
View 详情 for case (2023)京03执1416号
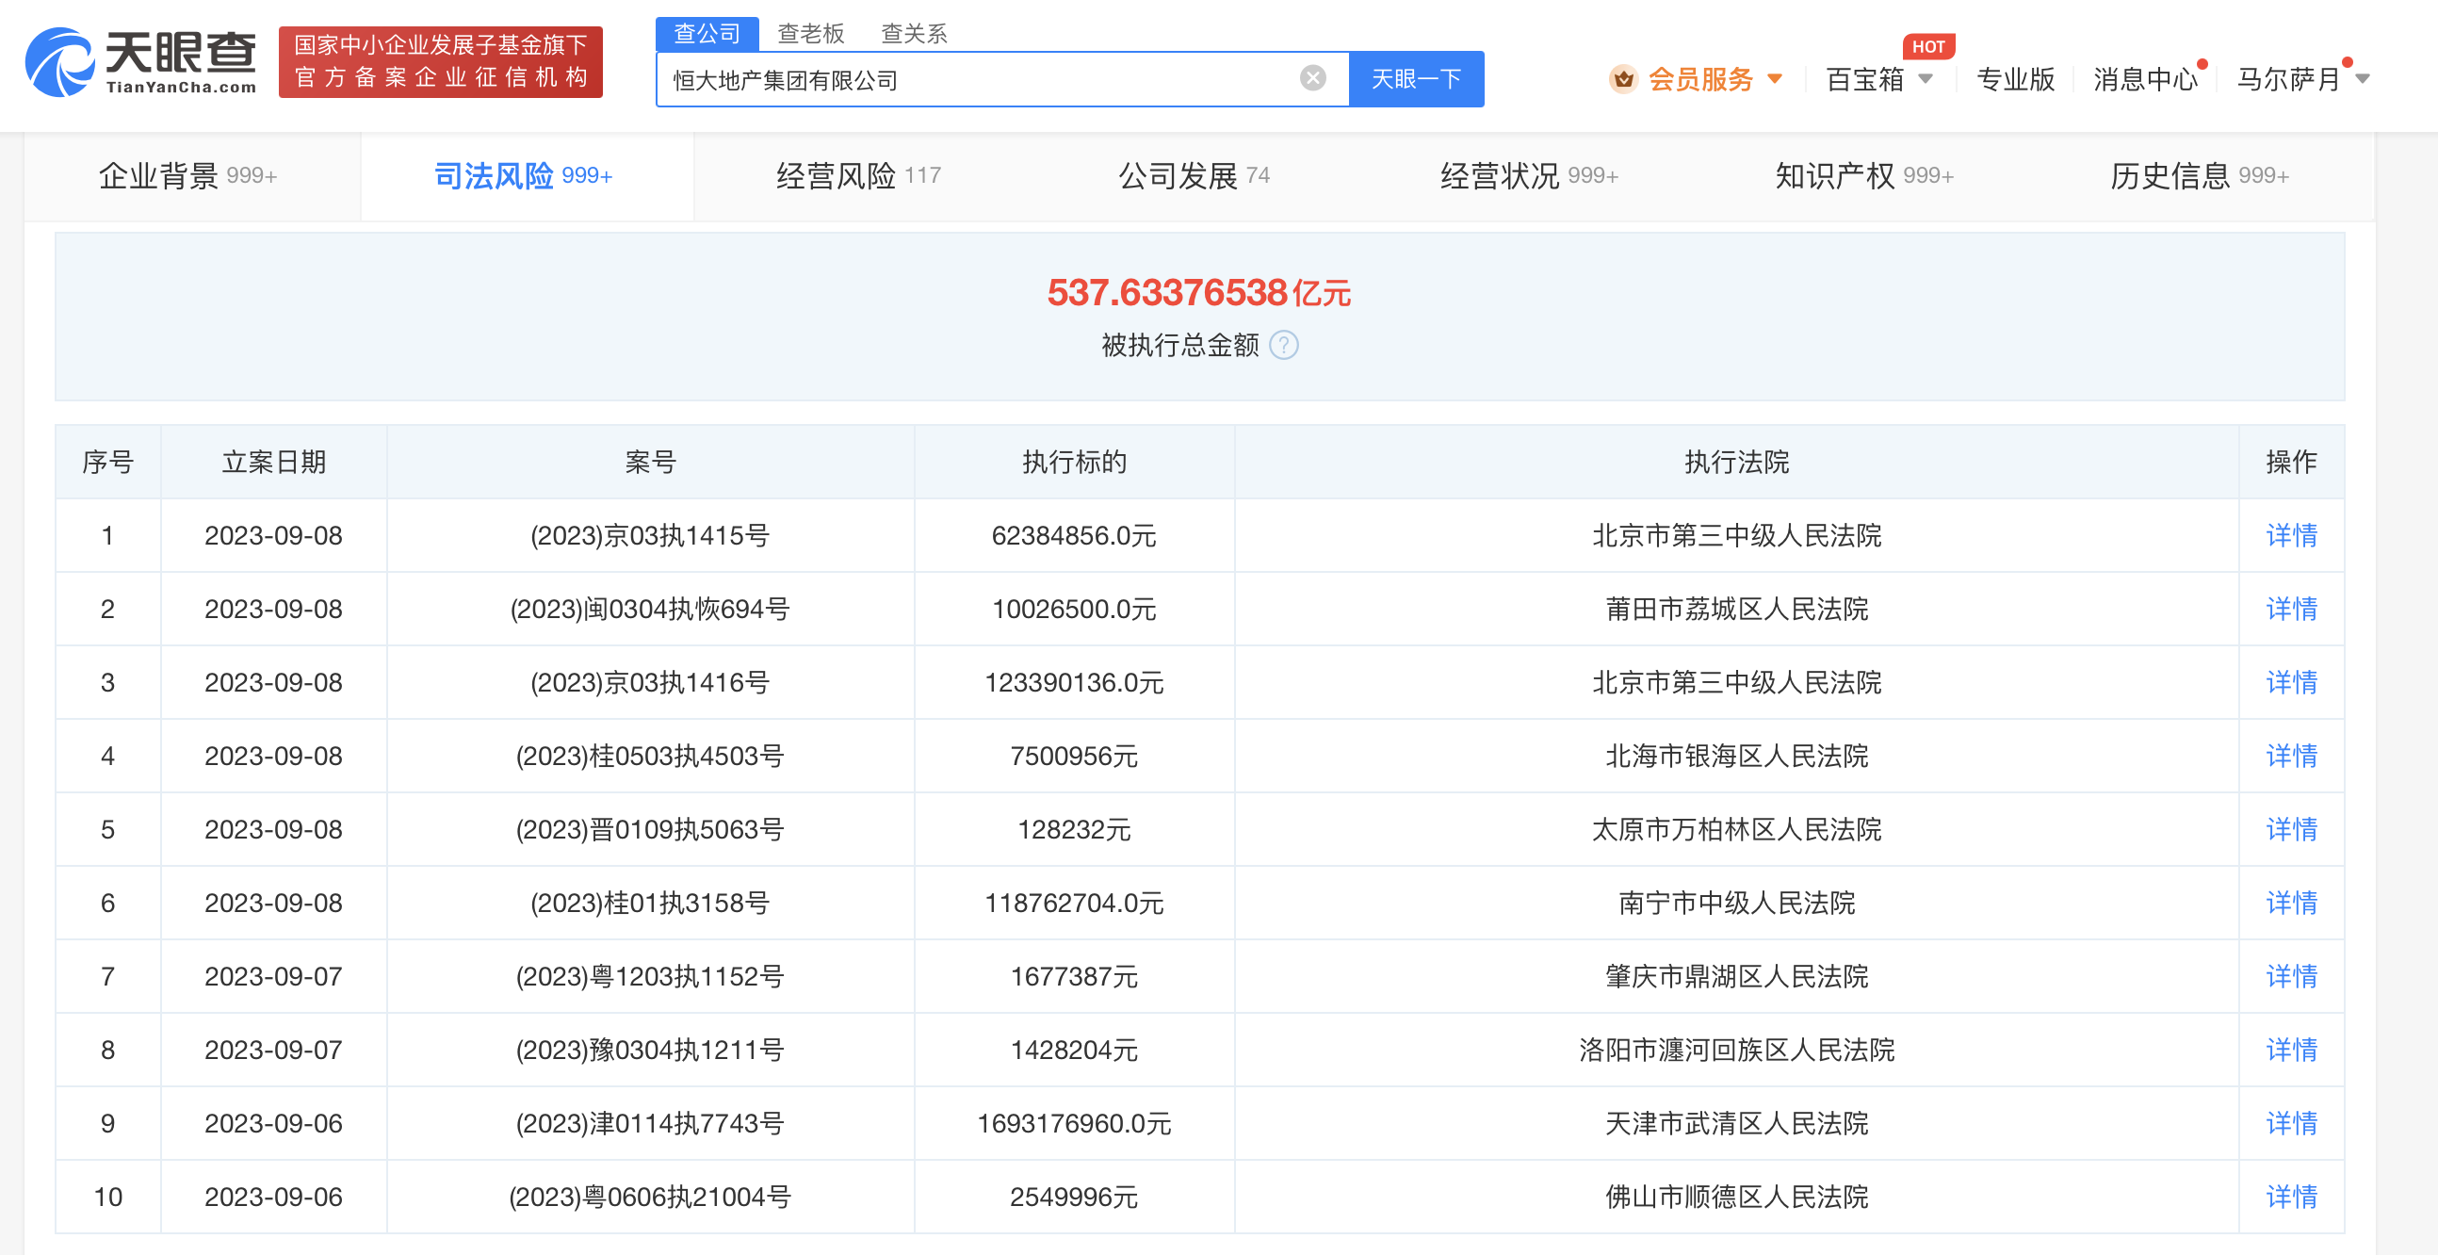tap(2291, 682)
